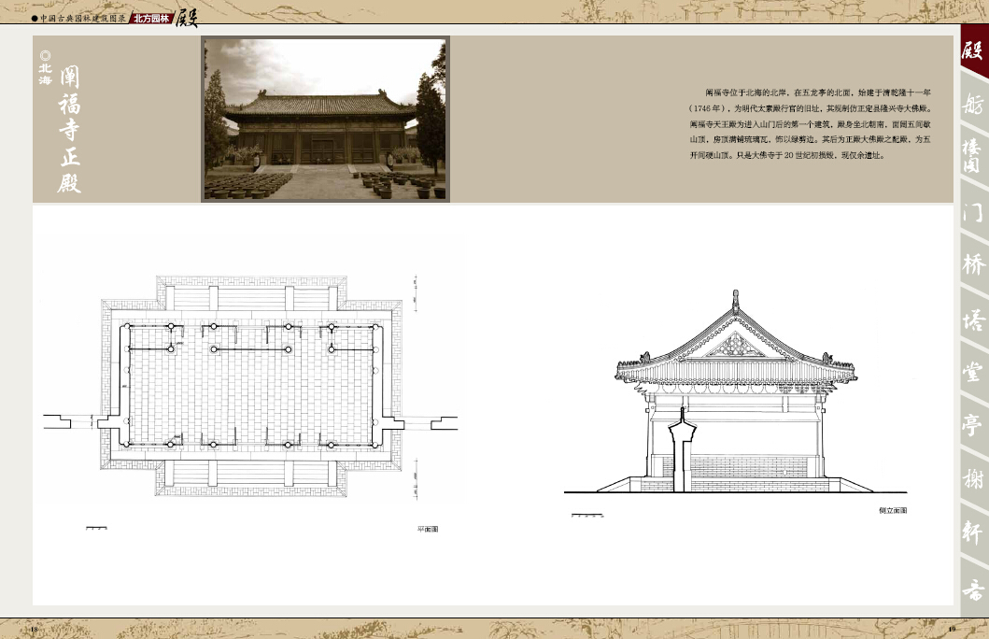The width and height of the screenshot is (989, 639).
Task: Click the 中国古典园林建筑图录 book title
Action: (82, 18)
